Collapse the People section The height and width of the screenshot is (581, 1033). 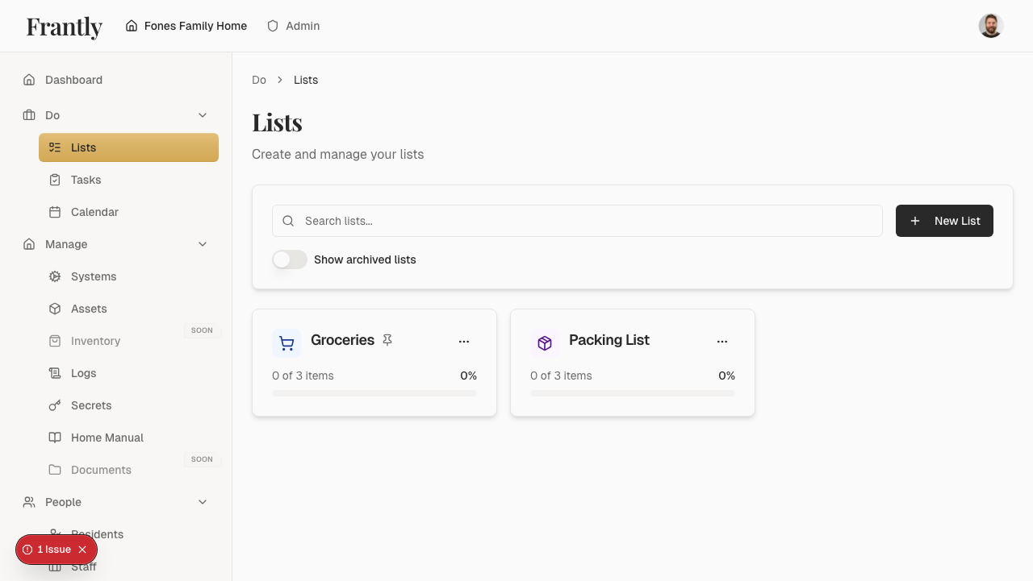pyautogui.click(x=202, y=501)
